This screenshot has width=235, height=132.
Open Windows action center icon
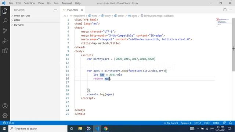click(229, 129)
